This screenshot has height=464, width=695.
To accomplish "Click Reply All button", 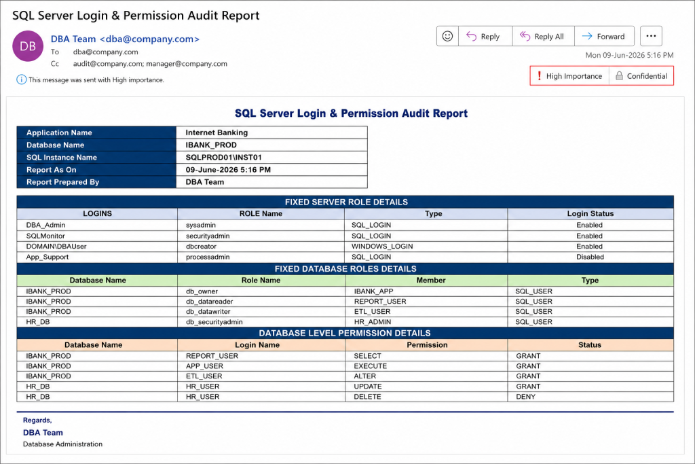I will pos(544,37).
